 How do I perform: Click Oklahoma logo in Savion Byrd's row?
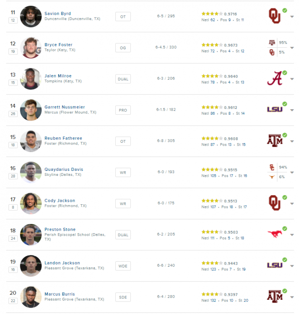[274, 16]
